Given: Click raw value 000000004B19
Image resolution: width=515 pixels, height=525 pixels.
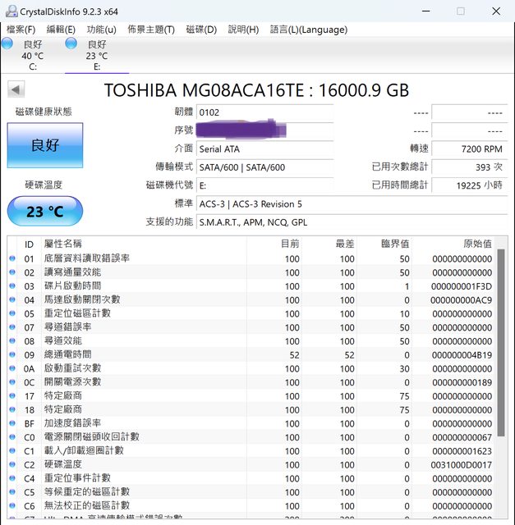Looking at the screenshot, I should point(462,355).
